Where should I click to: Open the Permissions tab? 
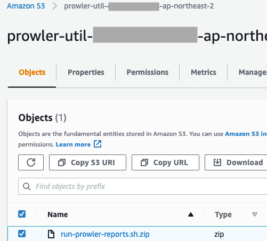pos(148,72)
